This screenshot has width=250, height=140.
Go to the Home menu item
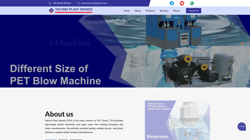click(127, 11)
